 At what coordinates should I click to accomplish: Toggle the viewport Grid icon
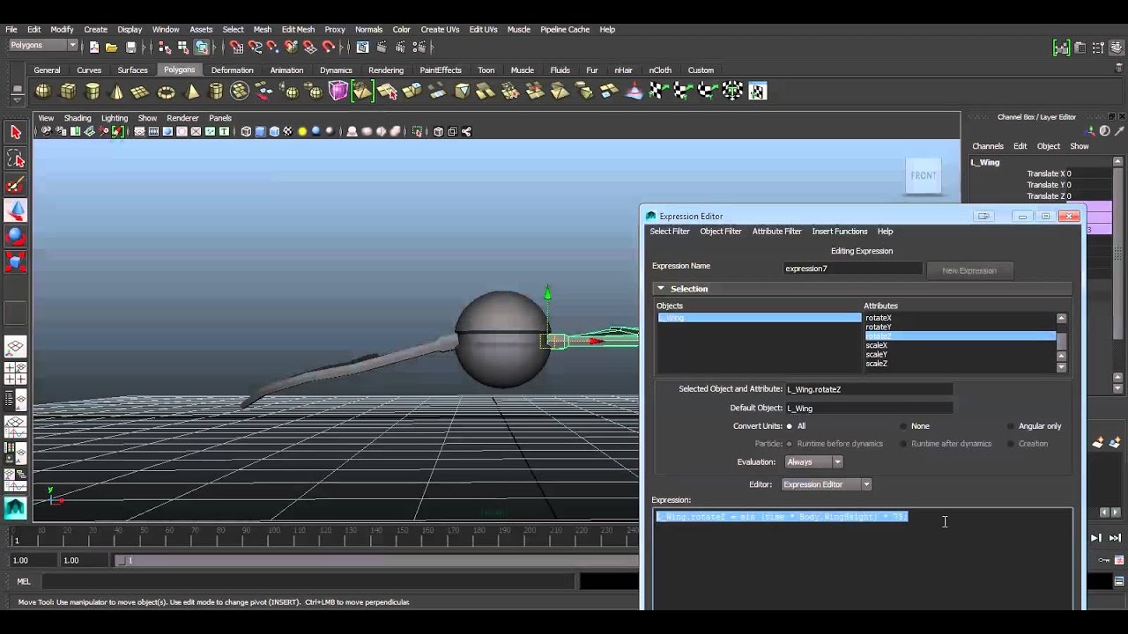click(x=139, y=131)
